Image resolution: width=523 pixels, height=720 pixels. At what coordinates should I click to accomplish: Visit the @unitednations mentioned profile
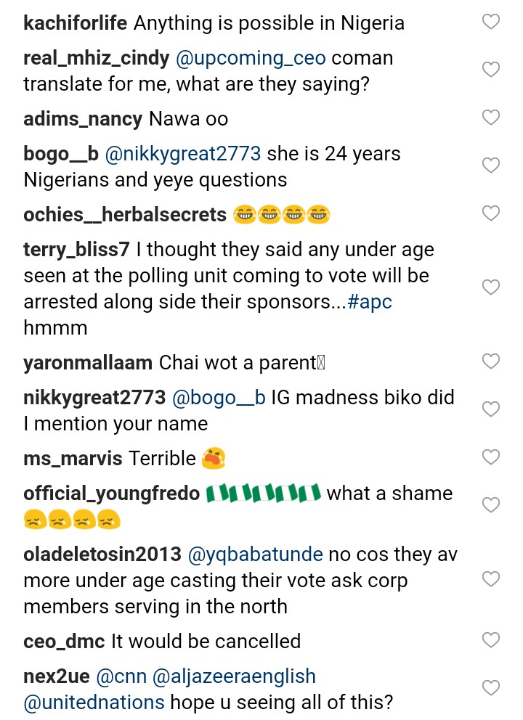point(94,703)
